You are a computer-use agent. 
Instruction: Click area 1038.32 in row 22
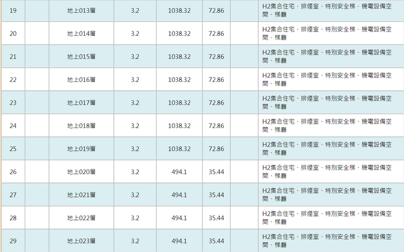[x=180, y=80]
